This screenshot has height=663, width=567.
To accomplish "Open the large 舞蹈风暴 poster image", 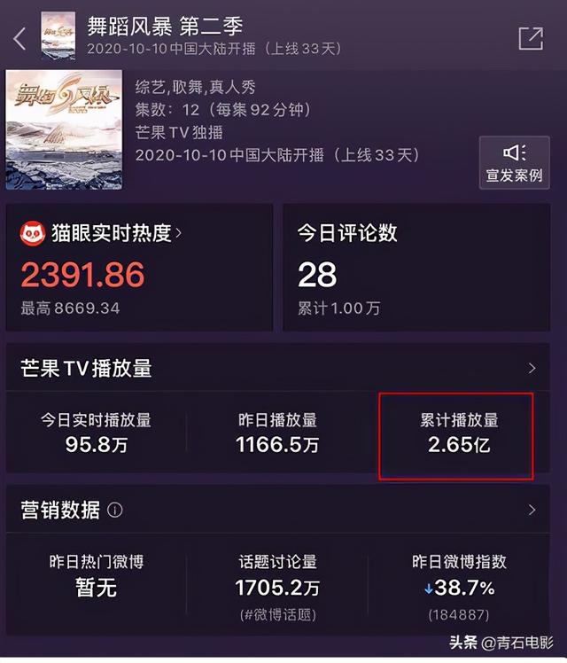I will click(64, 129).
